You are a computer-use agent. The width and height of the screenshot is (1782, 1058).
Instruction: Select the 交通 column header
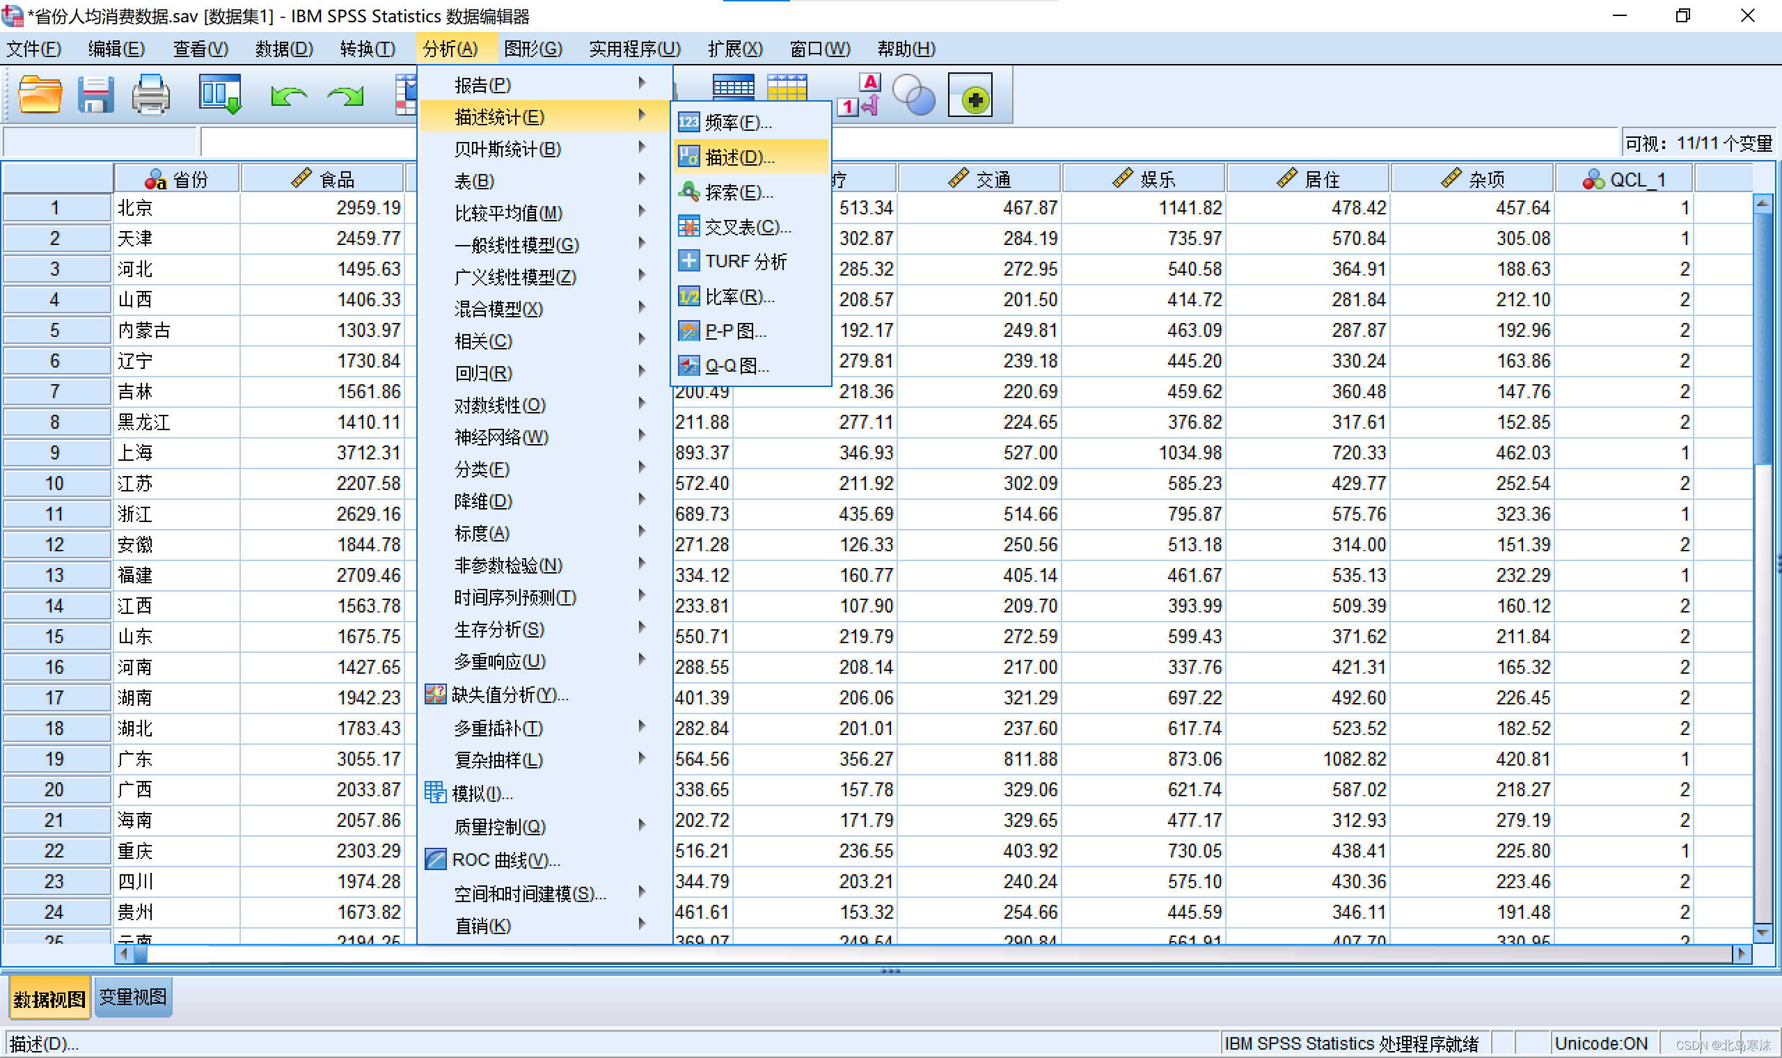[979, 179]
